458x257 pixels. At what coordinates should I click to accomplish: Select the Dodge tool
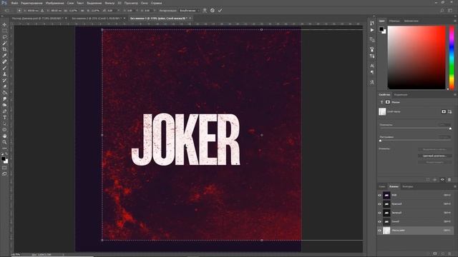click(4, 105)
